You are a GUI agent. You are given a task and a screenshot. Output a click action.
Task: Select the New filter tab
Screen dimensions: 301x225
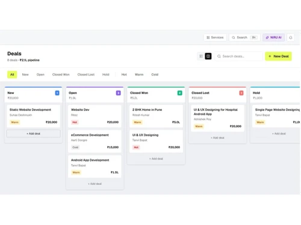pos(25,74)
